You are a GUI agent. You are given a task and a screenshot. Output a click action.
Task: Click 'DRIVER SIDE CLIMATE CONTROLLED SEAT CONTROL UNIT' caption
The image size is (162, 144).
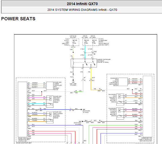click(25, 140)
